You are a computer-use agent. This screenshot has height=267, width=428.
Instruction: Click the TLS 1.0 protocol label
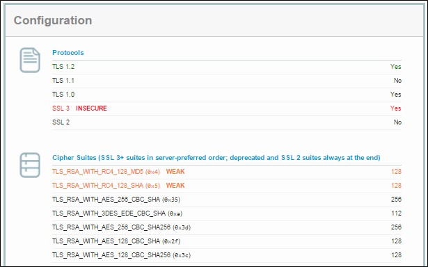(x=63, y=95)
